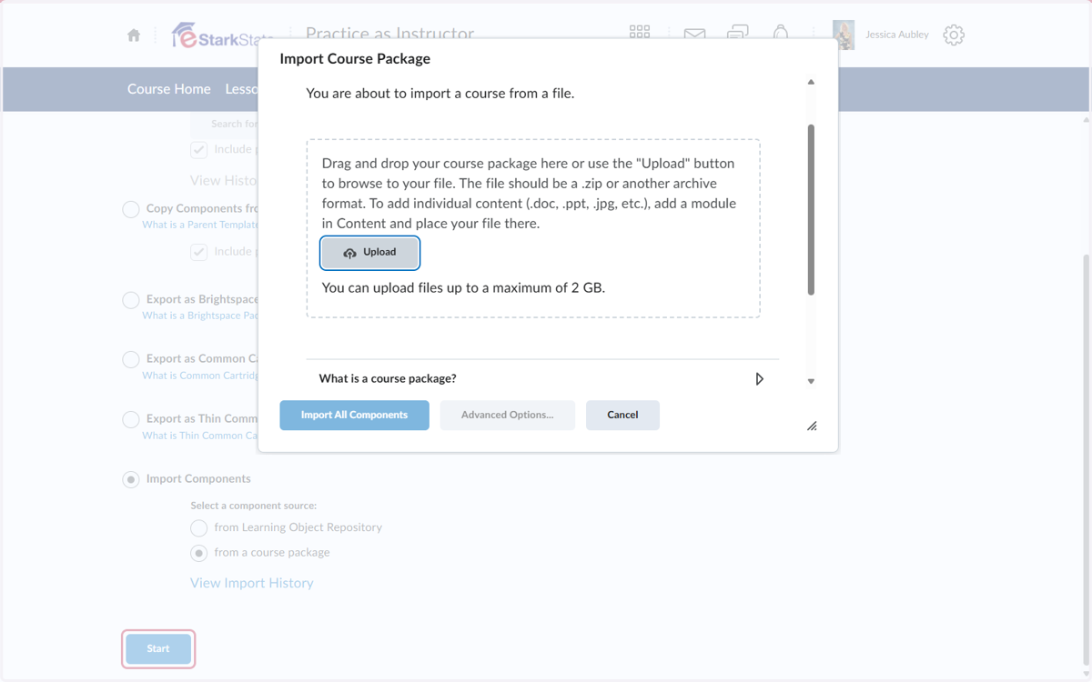
Task: Open Course Home in navbar
Action: click(169, 89)
